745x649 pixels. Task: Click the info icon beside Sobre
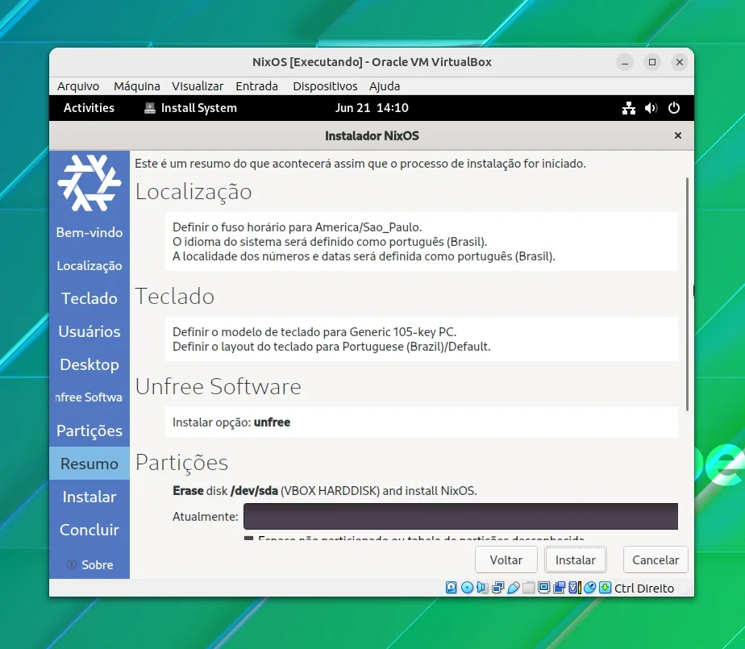coord(72,564)
